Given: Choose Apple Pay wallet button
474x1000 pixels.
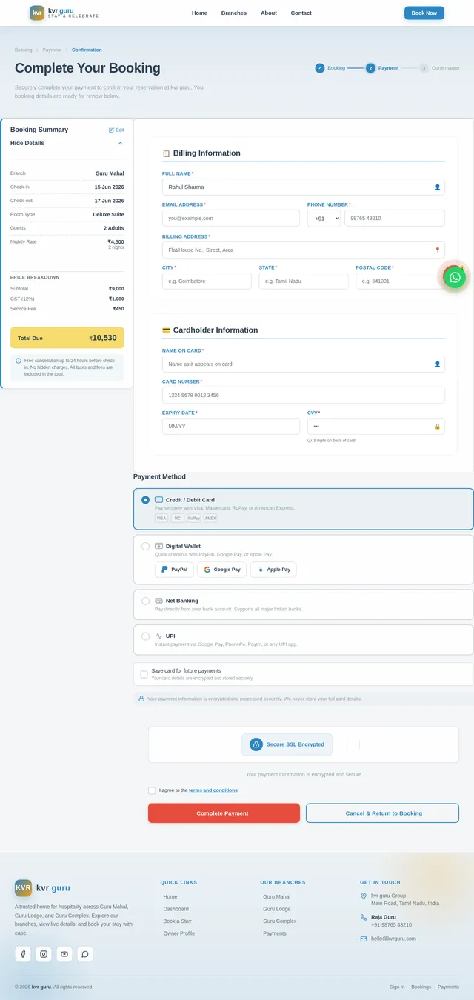Looking at the screenshot, I should click(x=273, y=570).
